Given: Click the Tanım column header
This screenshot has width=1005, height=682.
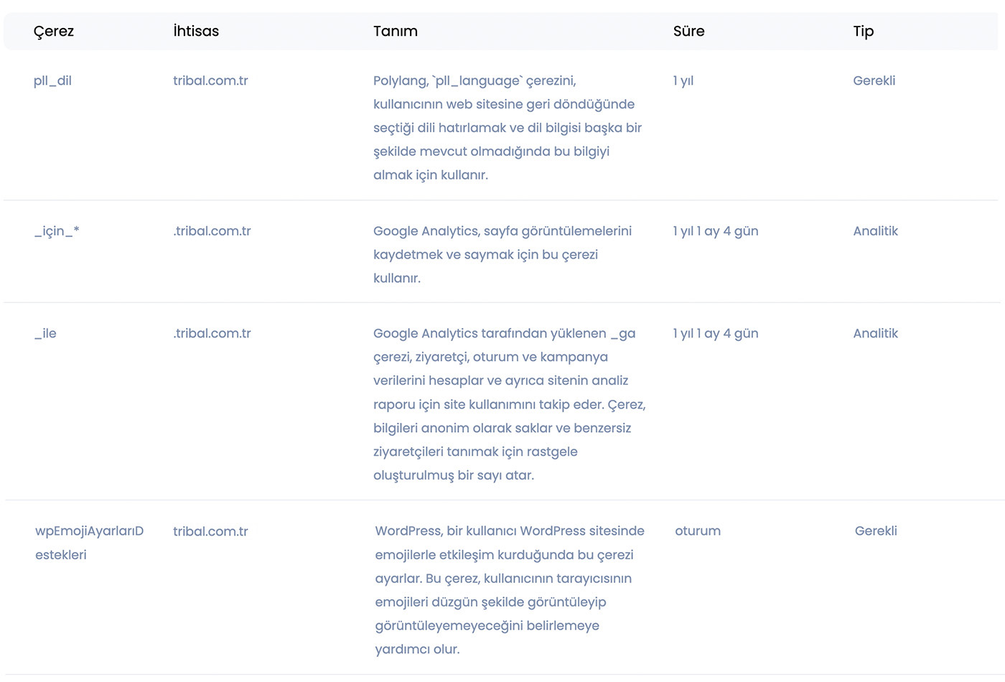Looking at the screenshot, I should click(x=396, y=31).
